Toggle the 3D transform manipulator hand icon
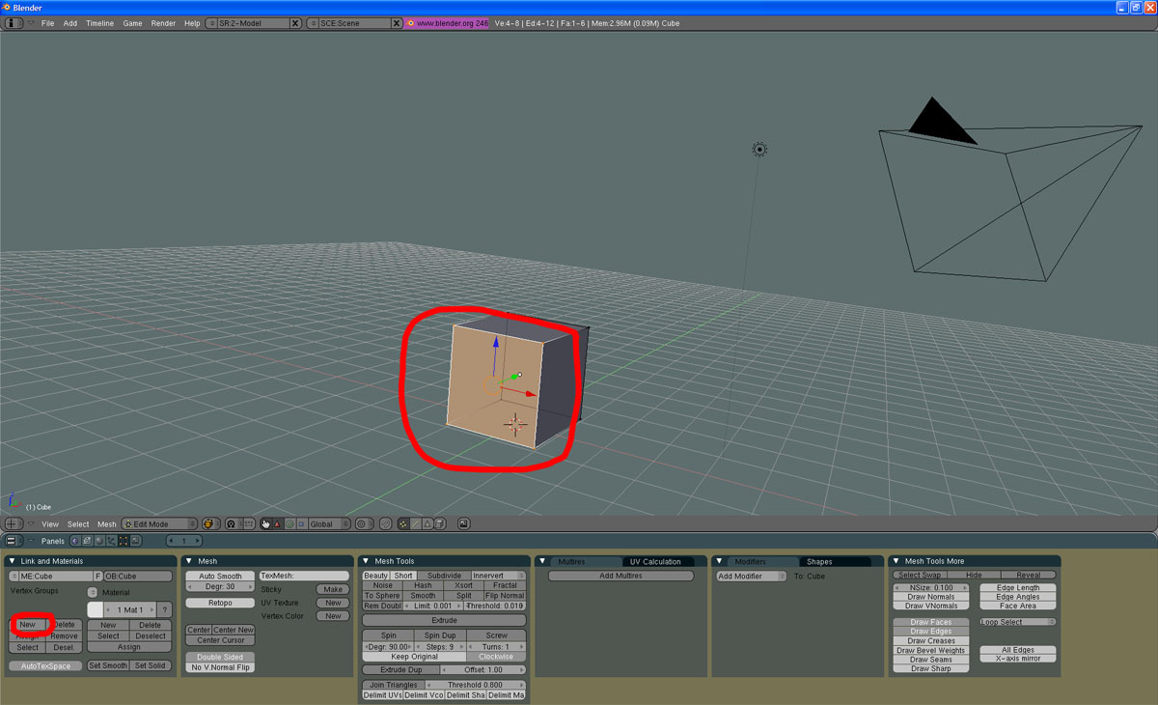The image size is (1158, 705). point(265,523)
